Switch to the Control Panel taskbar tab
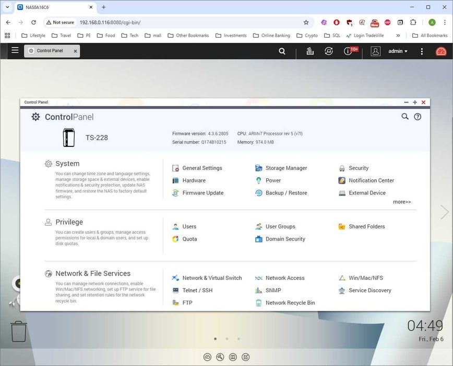The height and width of the screenshot is (366, 453). (x=50, y=51)
